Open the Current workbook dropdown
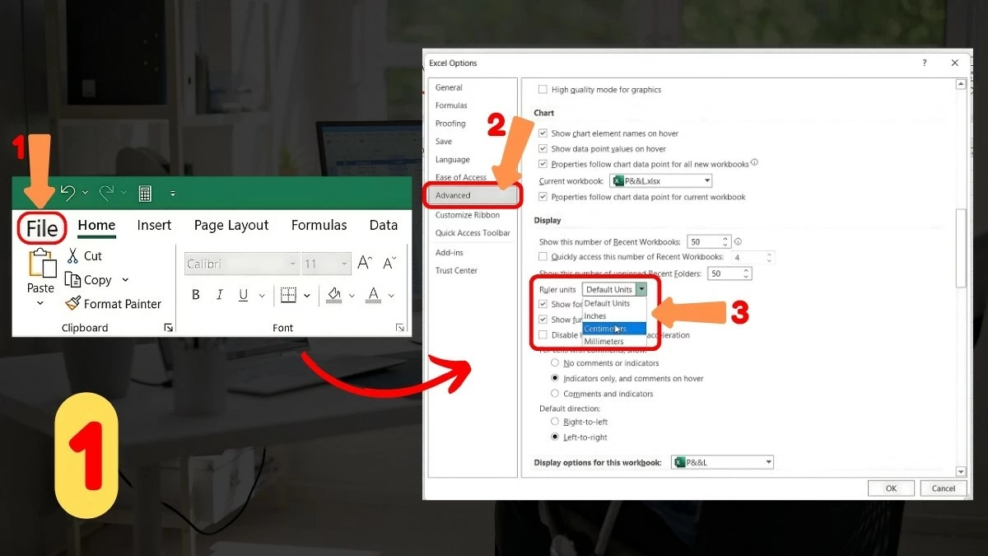988x556 pixels. (x=706, y=180)
